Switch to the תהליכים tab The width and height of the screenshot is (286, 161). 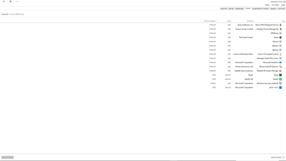coord(281,9)
